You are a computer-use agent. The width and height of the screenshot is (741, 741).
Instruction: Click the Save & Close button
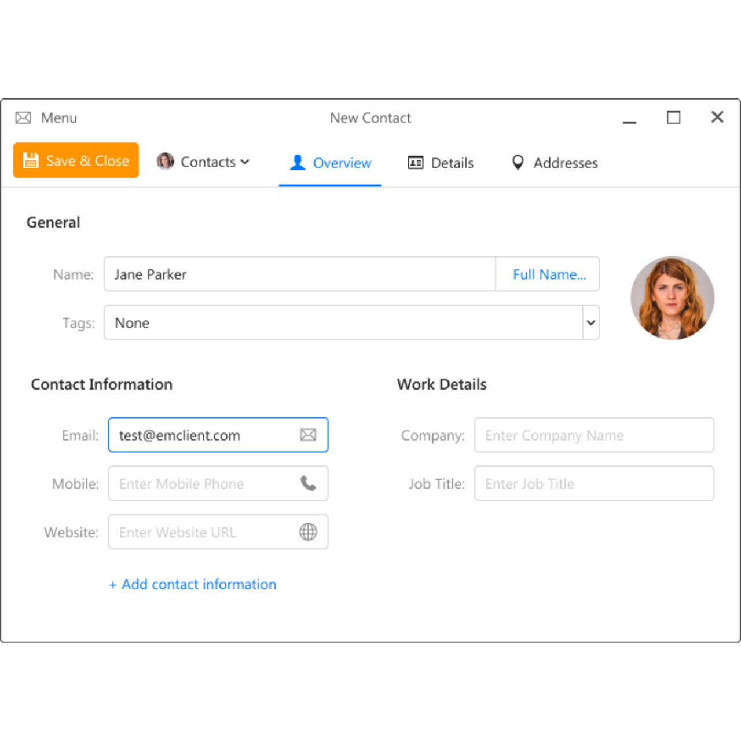(76, 160)
